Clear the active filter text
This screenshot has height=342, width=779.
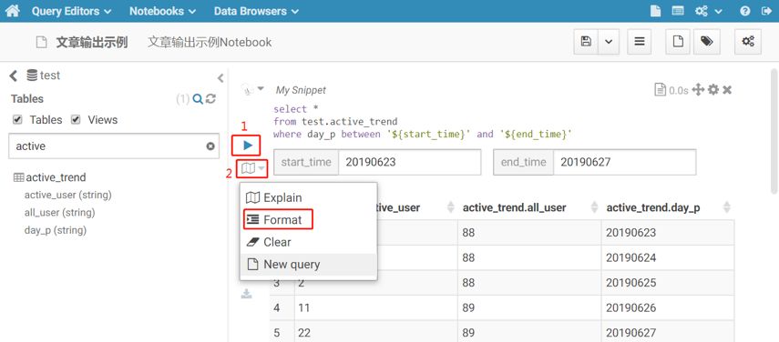point(210,146)
